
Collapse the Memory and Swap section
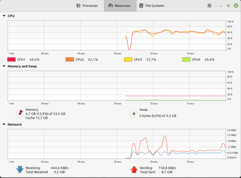pos(4,66)
